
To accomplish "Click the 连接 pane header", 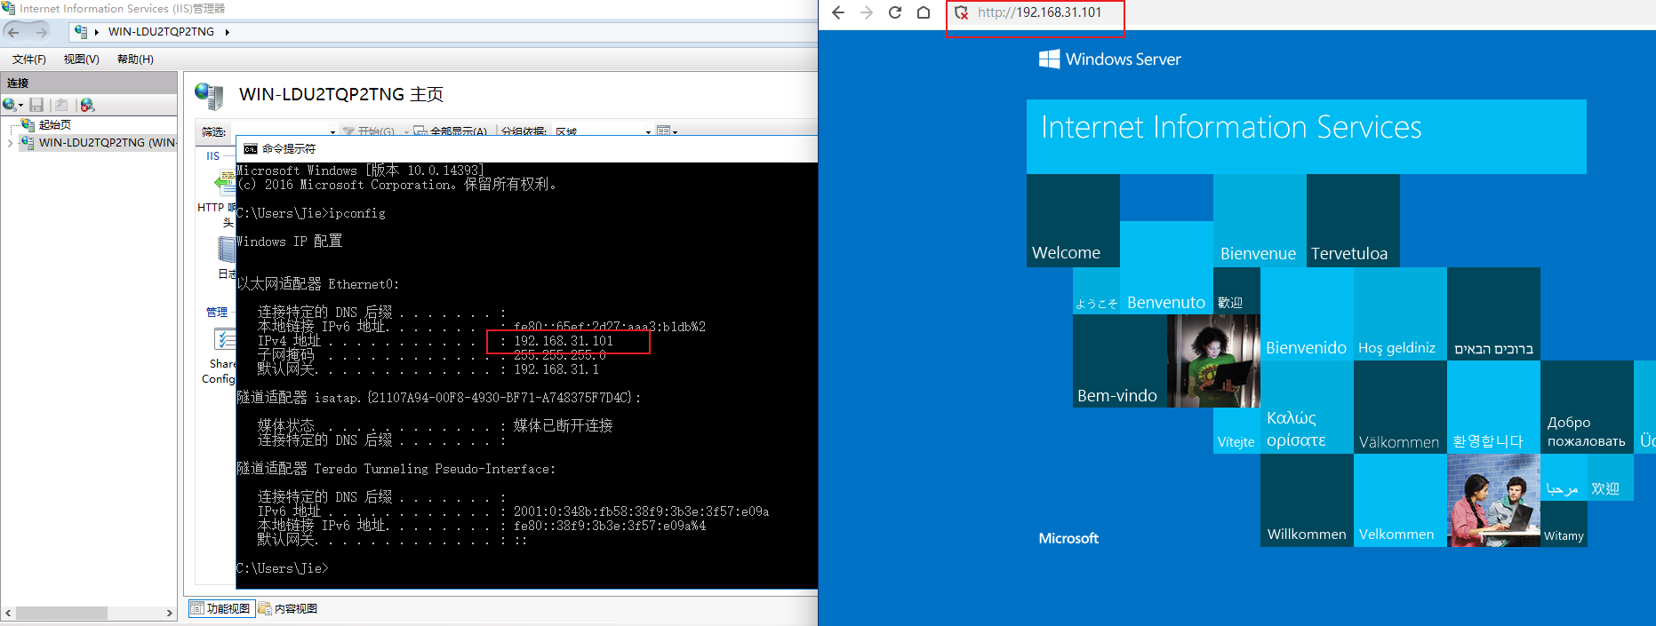I will click(x=89, y=83).
